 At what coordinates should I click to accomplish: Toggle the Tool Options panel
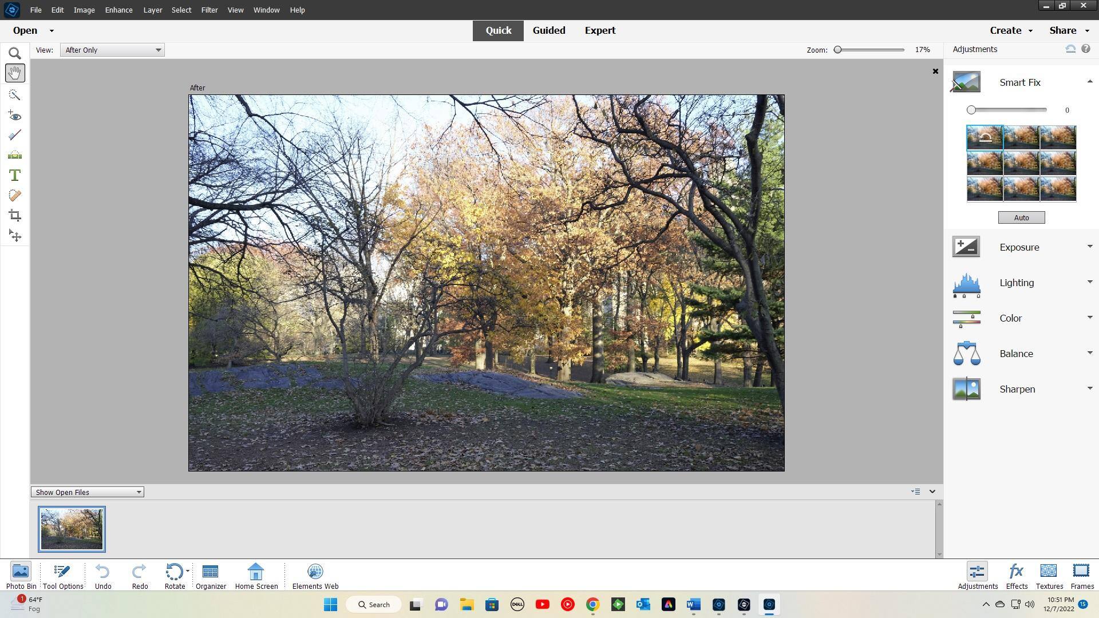pyautogui.click(x=63, y=575)
